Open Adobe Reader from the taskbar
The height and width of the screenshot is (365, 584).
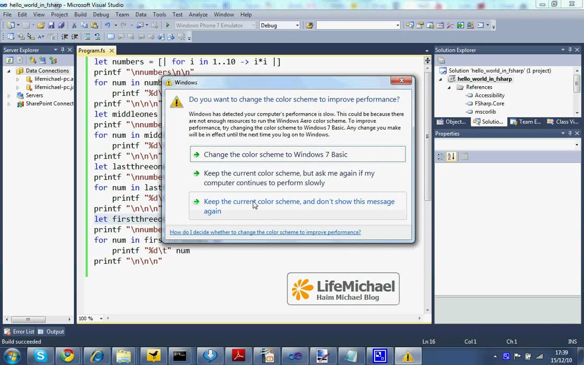tap(239, 356)
